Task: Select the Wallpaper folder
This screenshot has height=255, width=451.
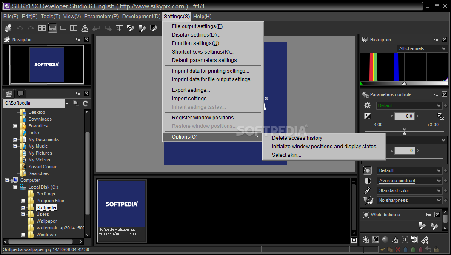Action: point(47,221)
